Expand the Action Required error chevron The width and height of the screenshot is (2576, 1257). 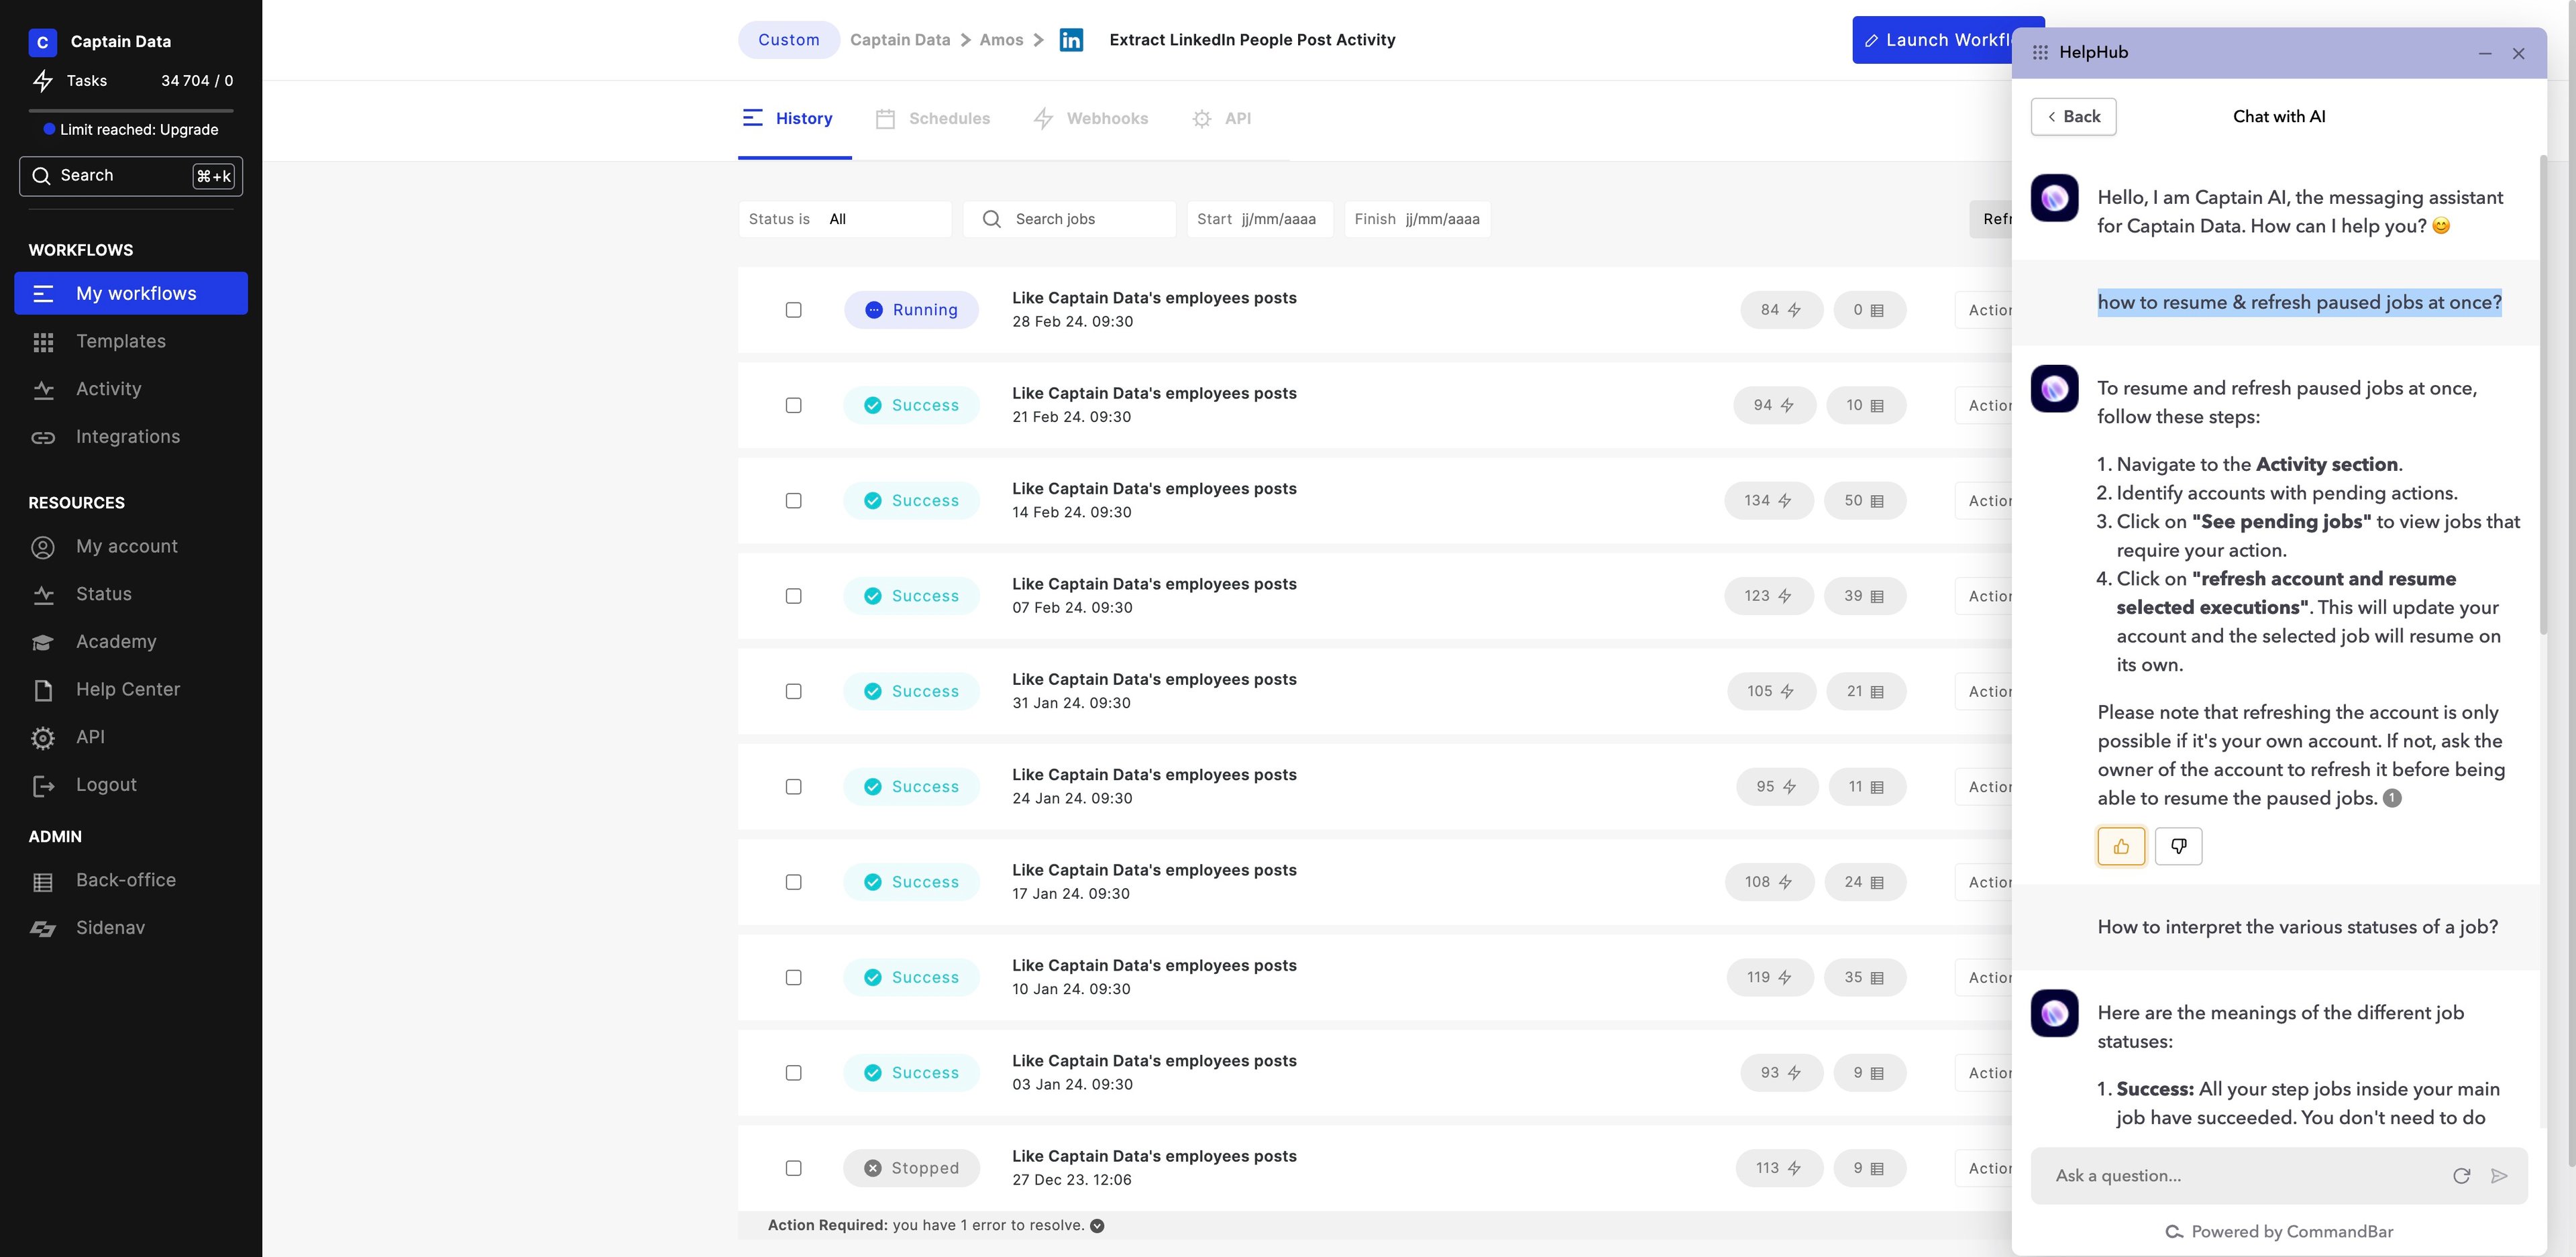1097,1226
